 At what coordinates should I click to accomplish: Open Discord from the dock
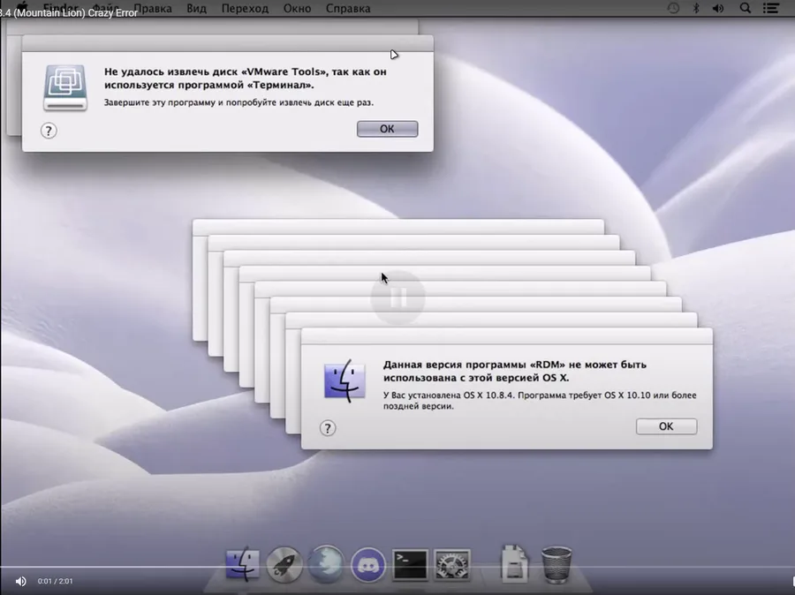[x=368, y=564]
